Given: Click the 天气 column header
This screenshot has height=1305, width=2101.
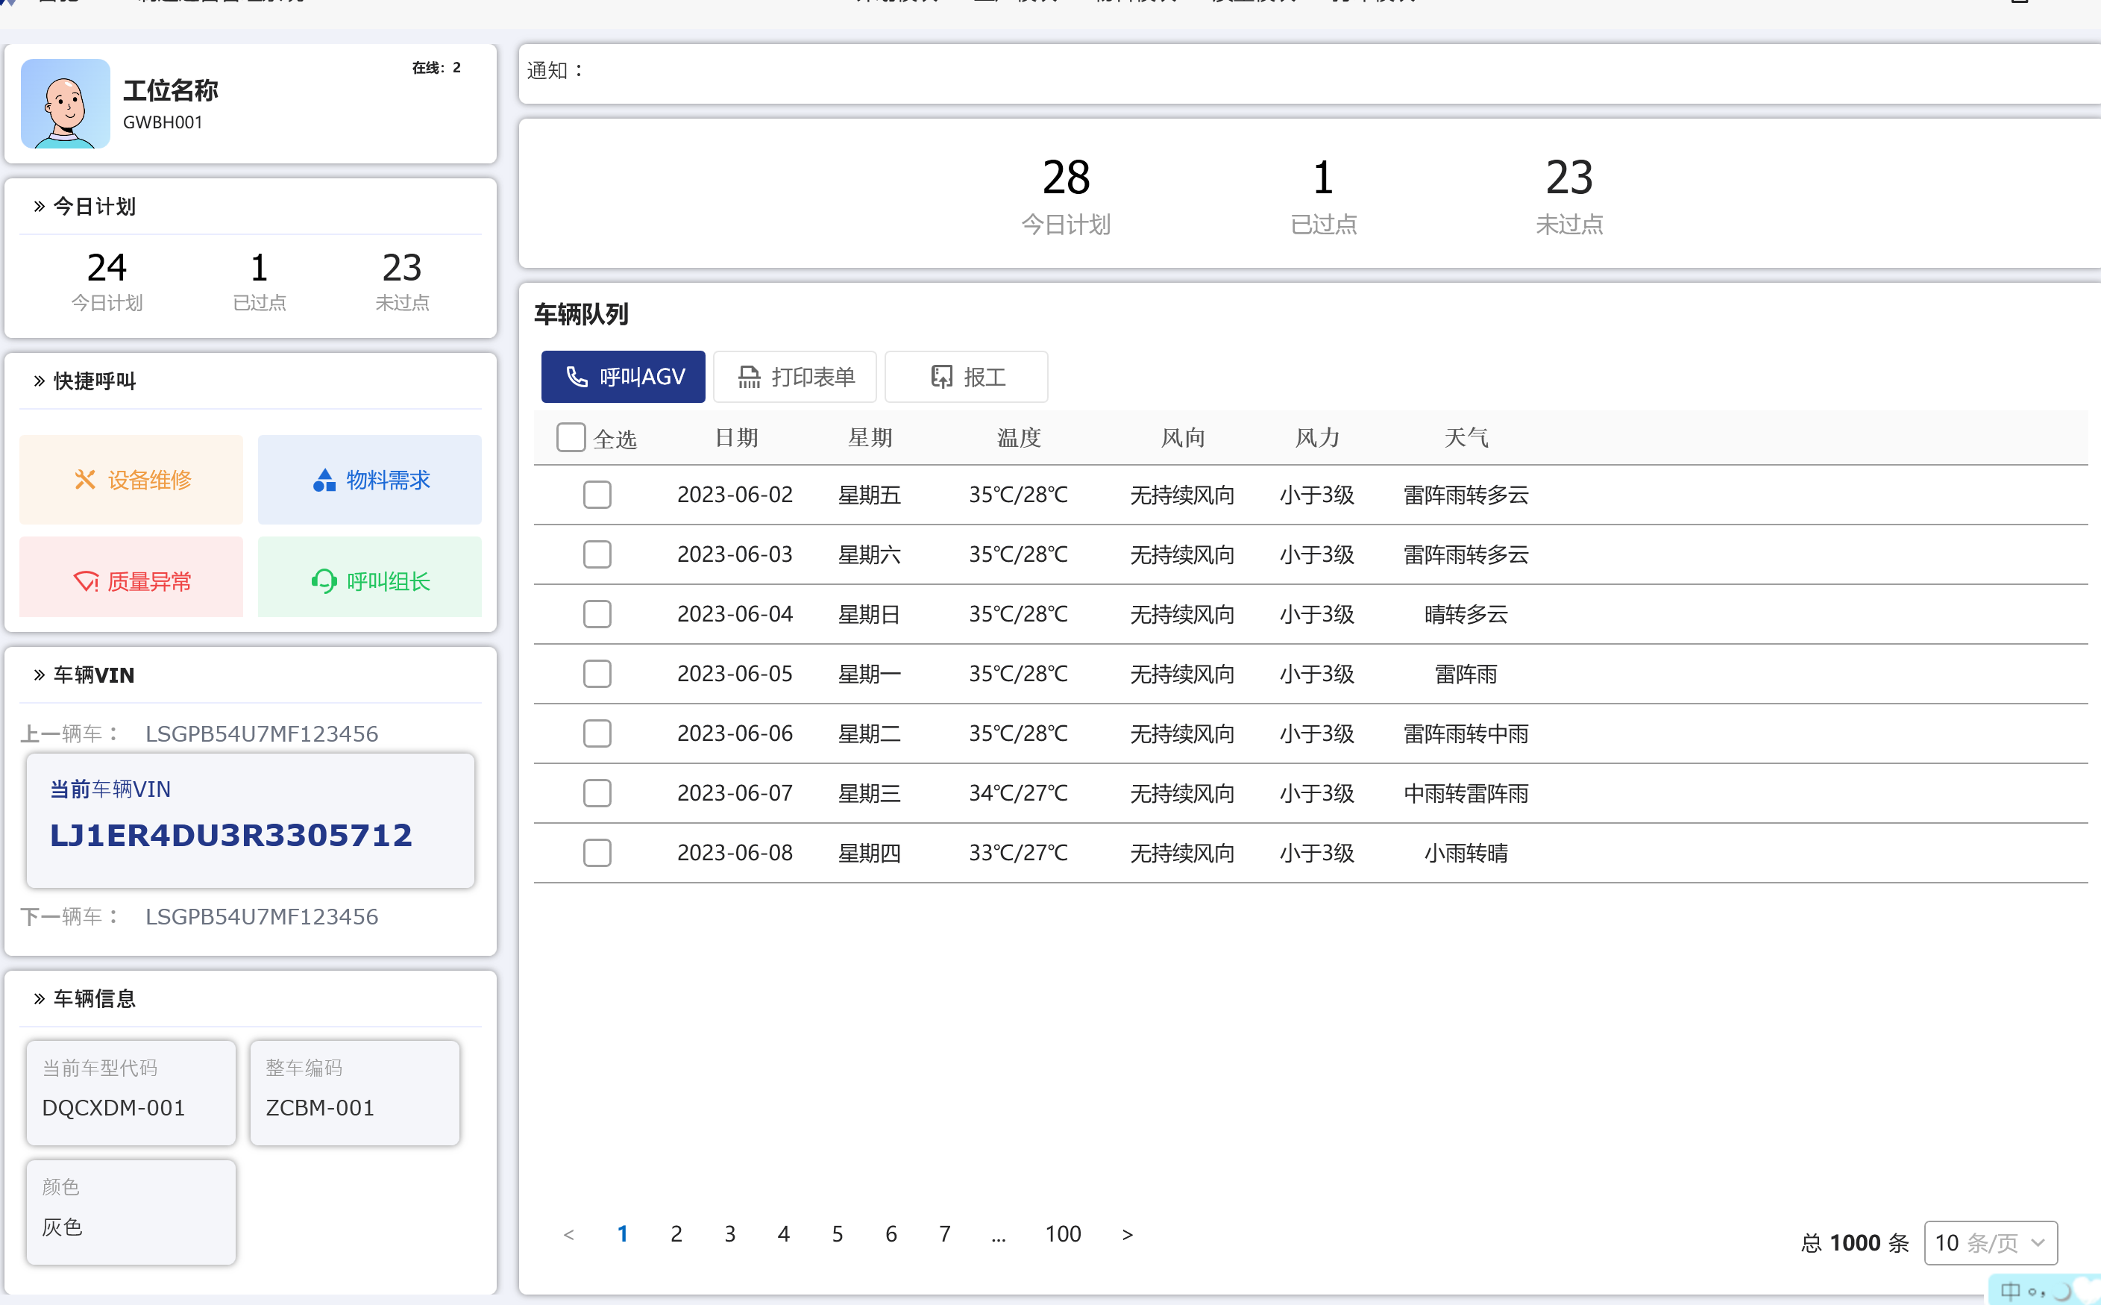Looking at the screenshot, I should click(1466, 437).
